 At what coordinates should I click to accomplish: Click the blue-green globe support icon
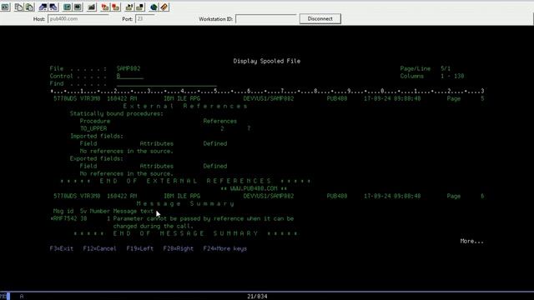[x=154, y=7]
